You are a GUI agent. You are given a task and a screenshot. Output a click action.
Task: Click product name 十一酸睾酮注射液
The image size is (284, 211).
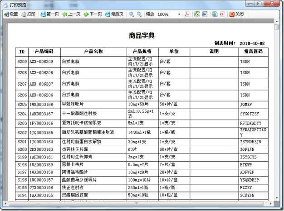[x=79, y=114]
